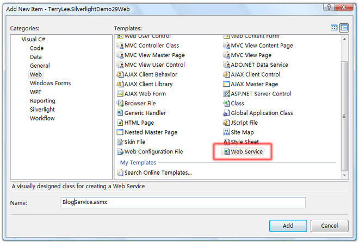Select the Site Map template icon
This screenshot has width=359, height=243.
pyautogui.click(x=226, y=132)
